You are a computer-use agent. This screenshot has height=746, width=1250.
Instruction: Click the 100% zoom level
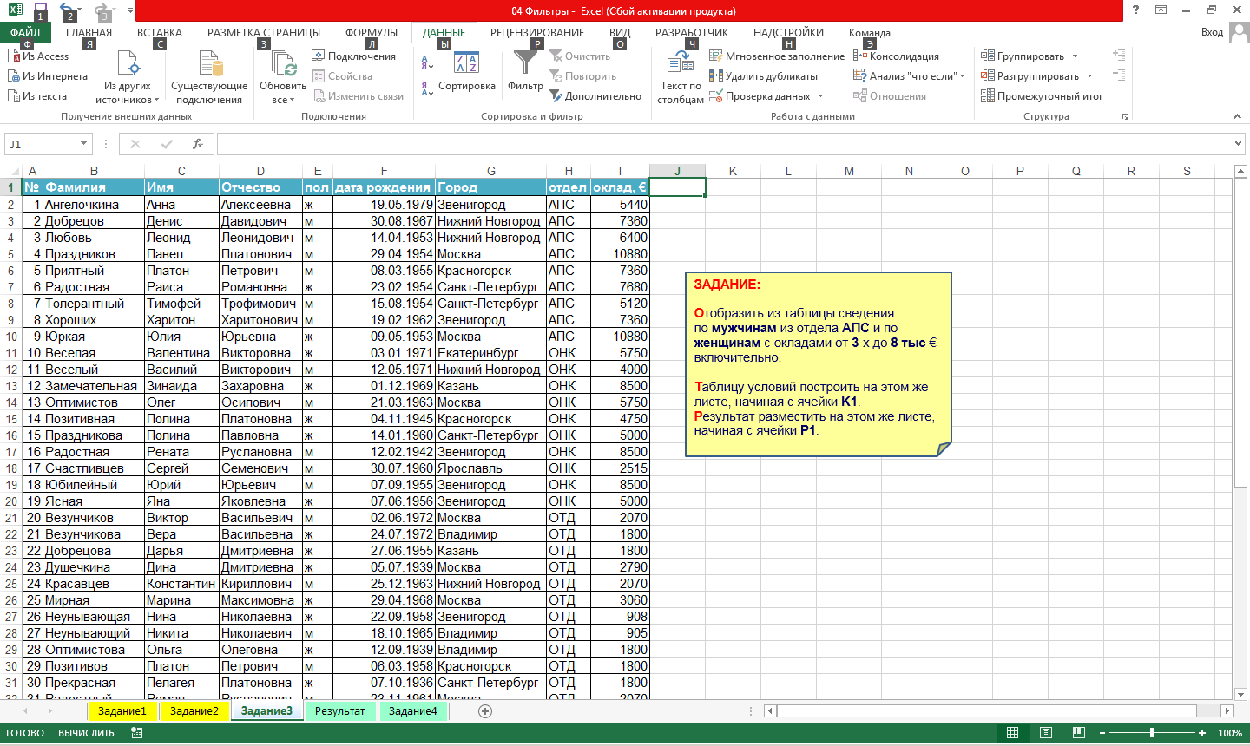(1230, 733)
